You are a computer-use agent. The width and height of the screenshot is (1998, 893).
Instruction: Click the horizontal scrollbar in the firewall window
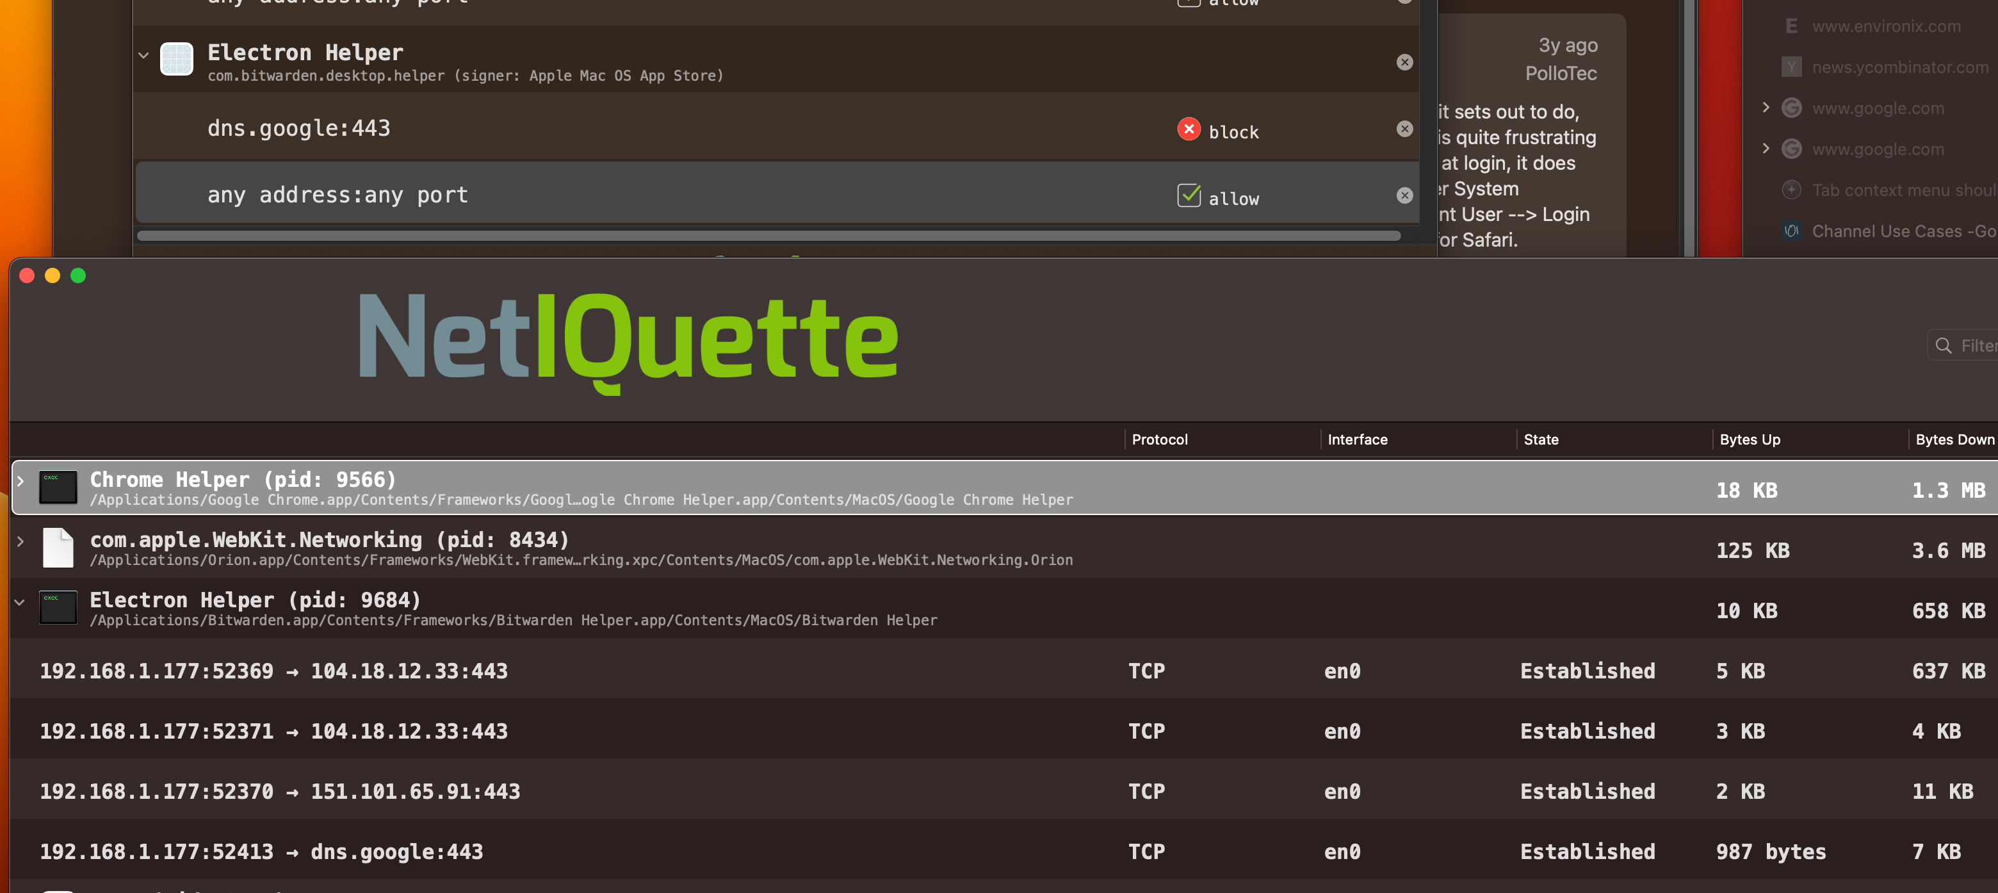pos(768,236)
